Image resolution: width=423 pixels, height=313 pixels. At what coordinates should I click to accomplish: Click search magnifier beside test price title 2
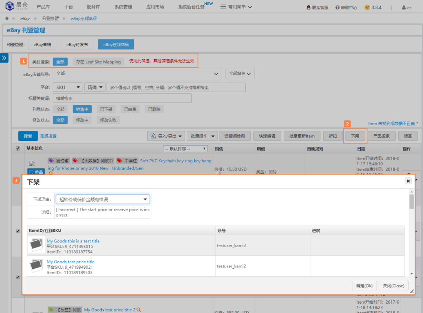tap(139, 310)
